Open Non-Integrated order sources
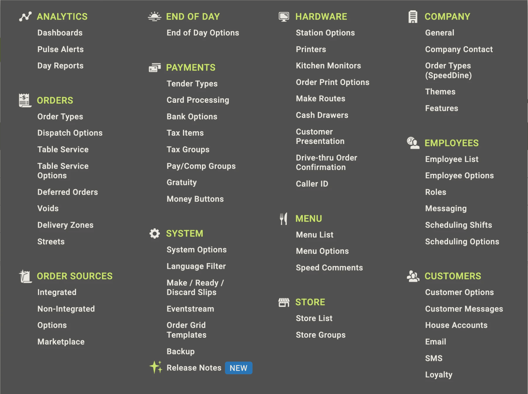528x394 pixels. 66,309
